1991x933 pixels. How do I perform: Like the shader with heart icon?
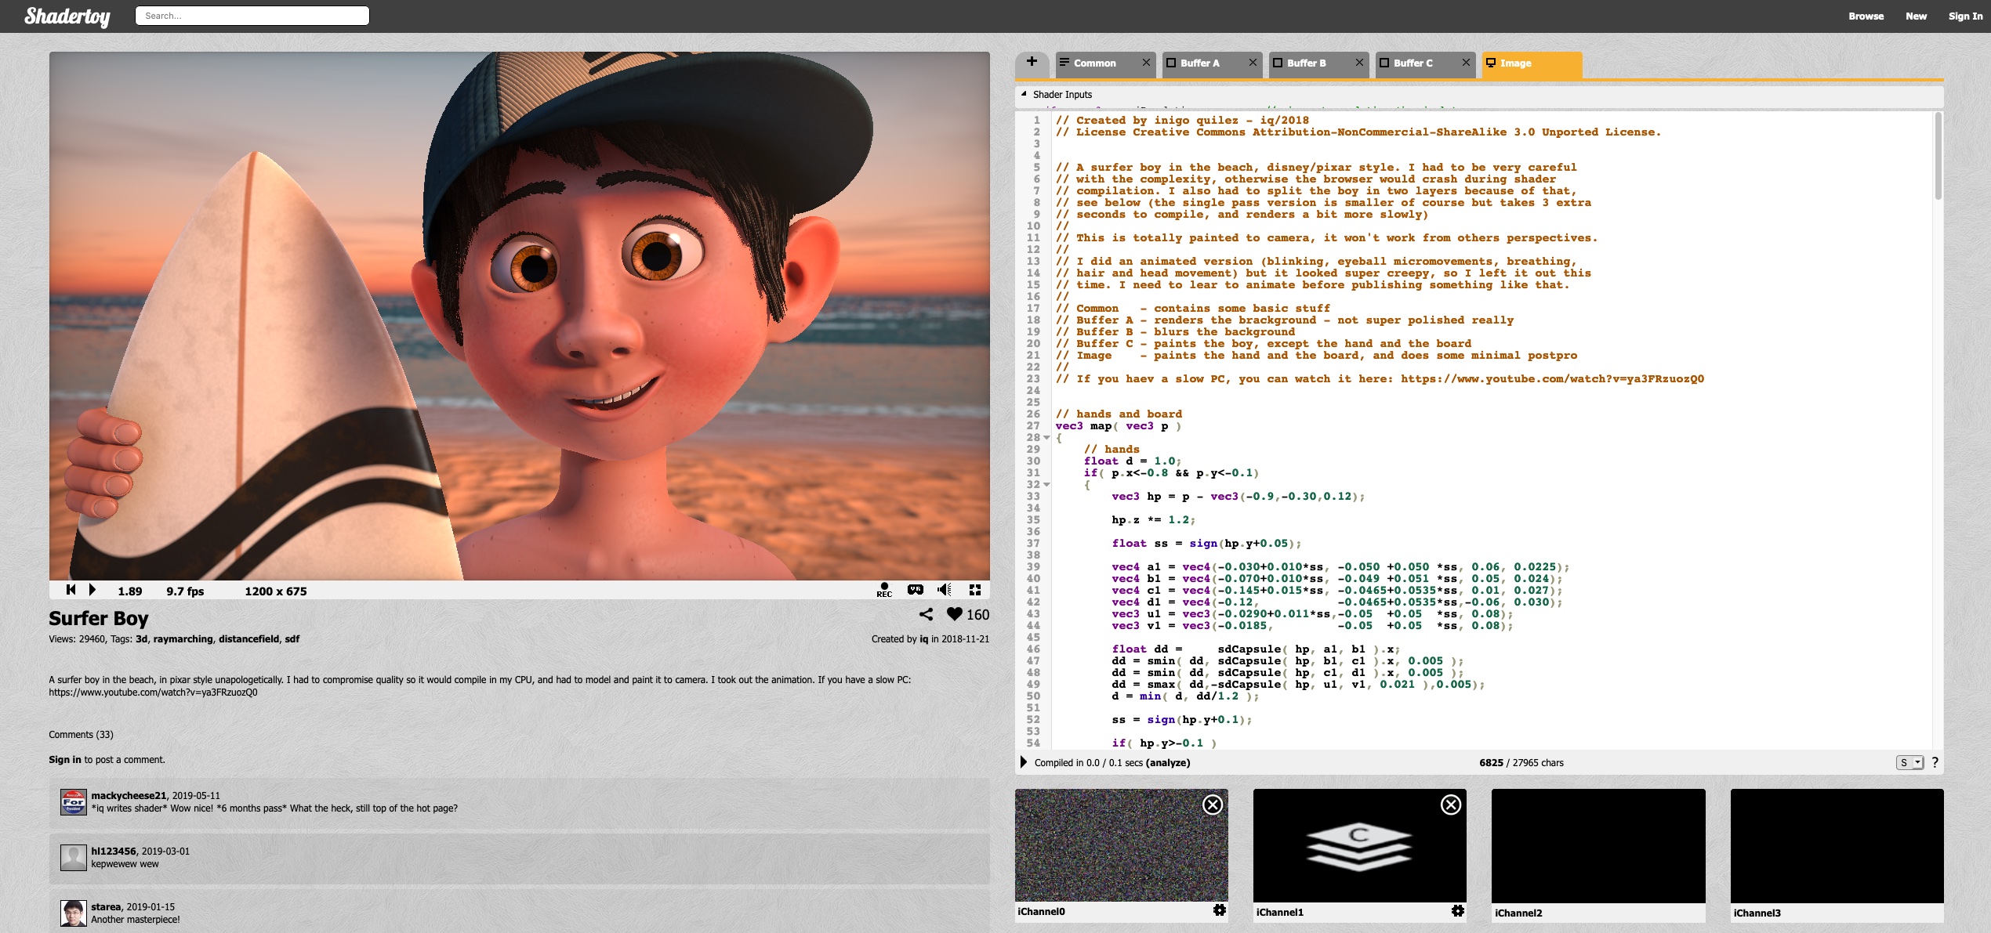tap(954, 614)
